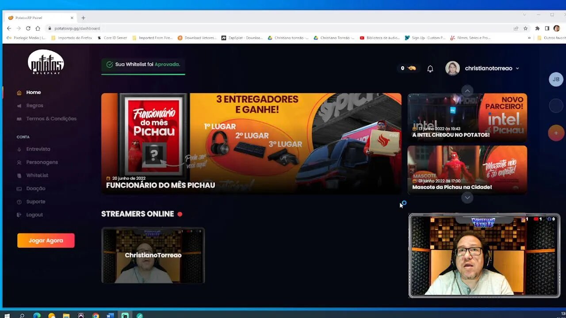The image size is (566, 318).
Task: Open Biblioteca de áudio bookmark
Action: point(379,38)
